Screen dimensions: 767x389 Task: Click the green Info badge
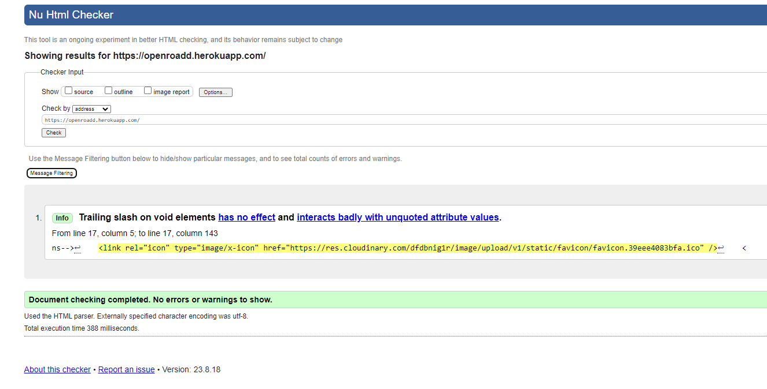[x=62, y=218]
